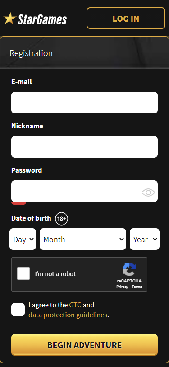Check the I'm not a robot box
The height and width of the screenshot is (367, 169).
(23, 273)
